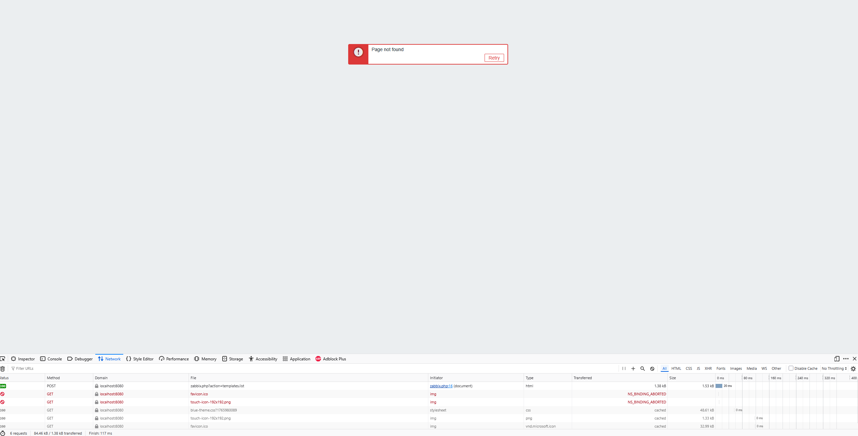This screenshot has height=436, width=858.
Task: Open network search magnifier icon
Action: click(x=642, y=368)
